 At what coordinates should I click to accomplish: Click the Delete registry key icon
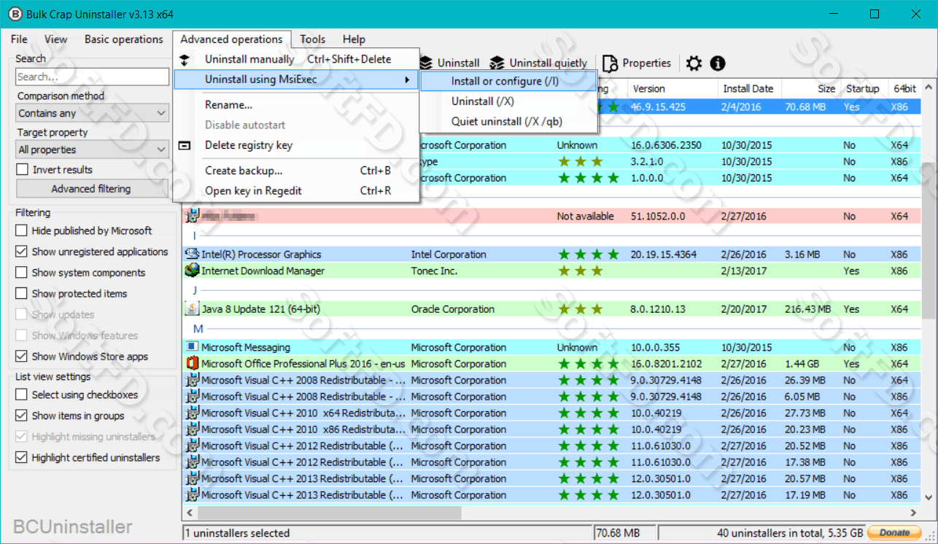point(185,145)
